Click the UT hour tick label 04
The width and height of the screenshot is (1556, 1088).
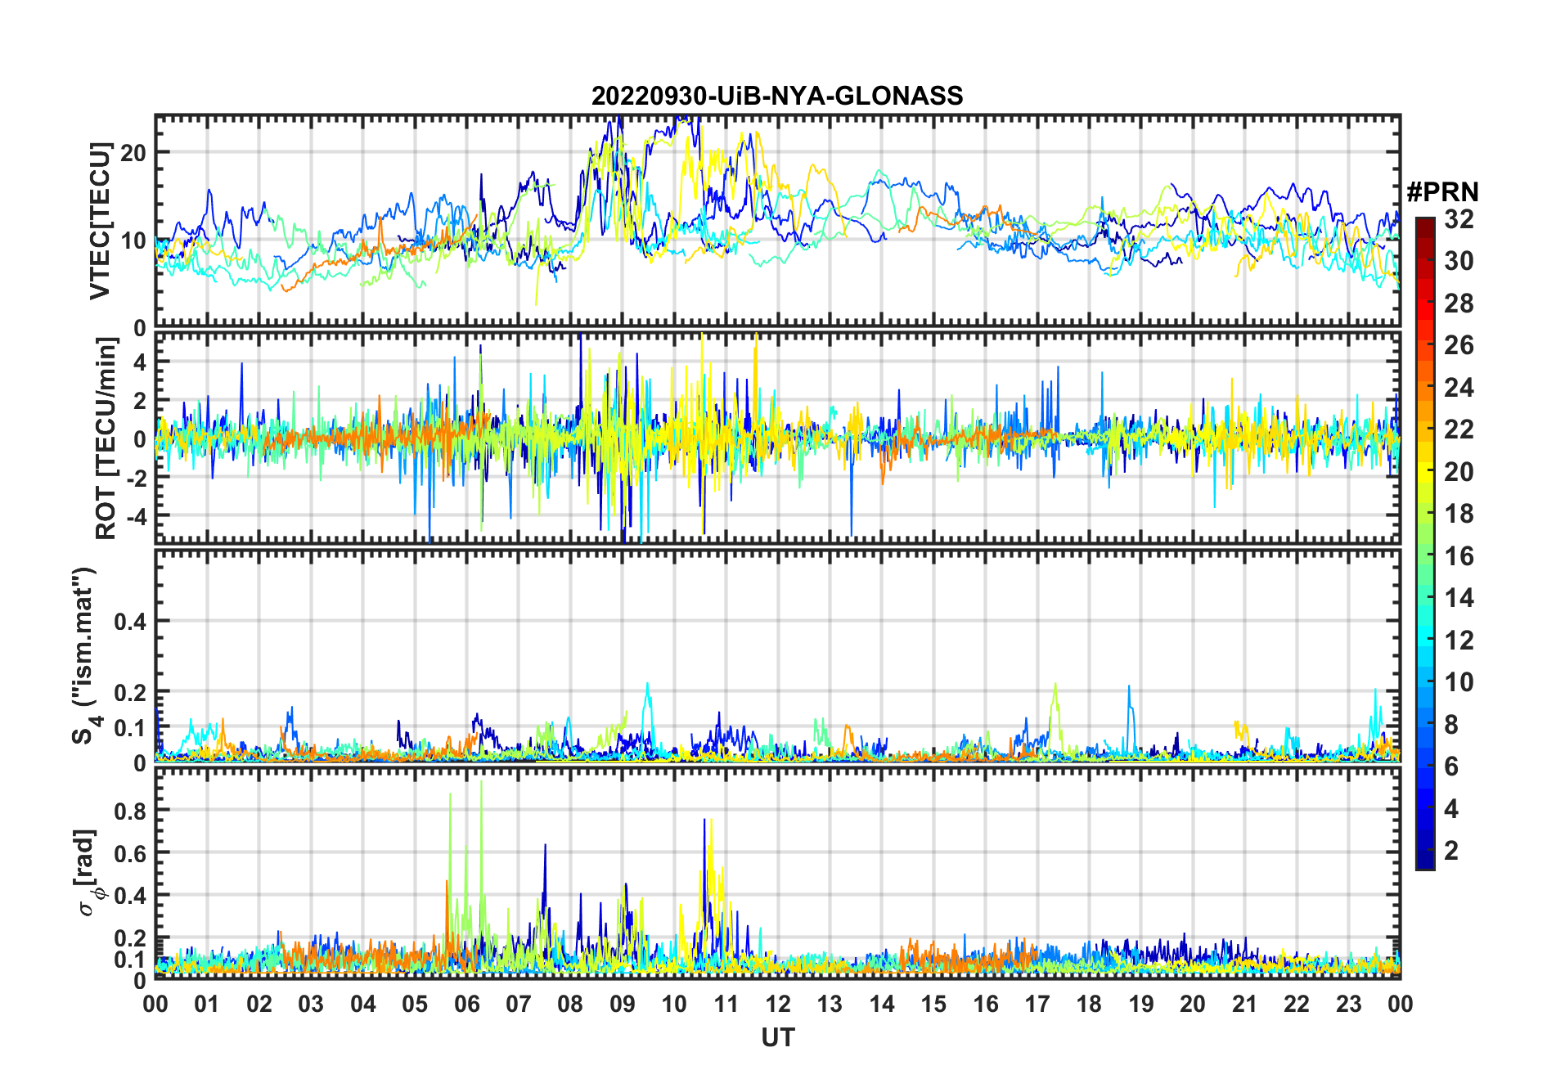pyautogui.click(x=363, y=1005)
